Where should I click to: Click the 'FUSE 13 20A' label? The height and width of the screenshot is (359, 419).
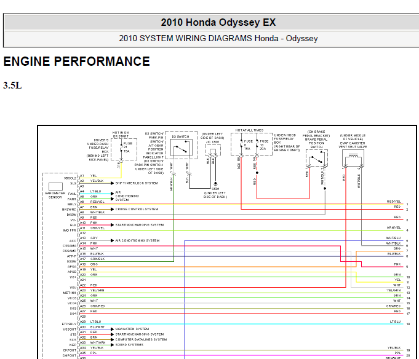click(x=263, y=145)
